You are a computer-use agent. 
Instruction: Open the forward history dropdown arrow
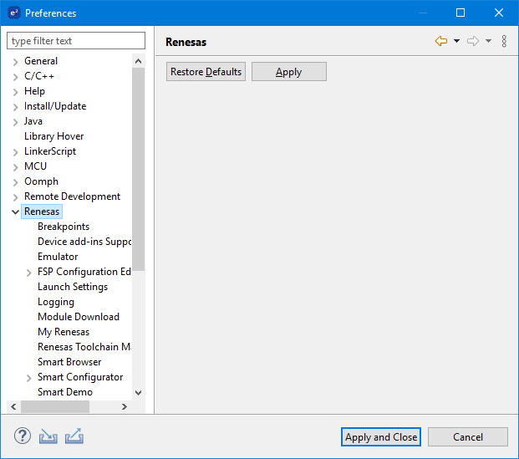(x=488, y=41)
